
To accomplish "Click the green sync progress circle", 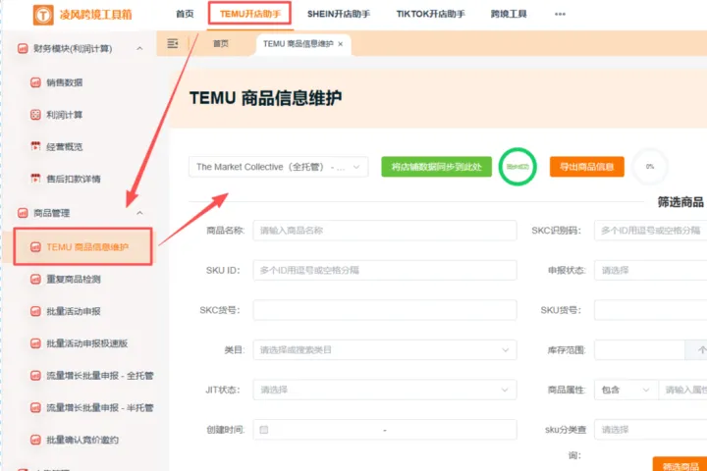I will [517, 167].
